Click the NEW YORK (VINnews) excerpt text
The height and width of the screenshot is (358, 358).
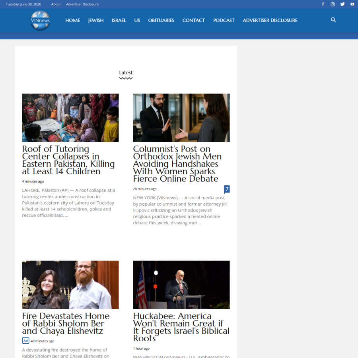pos(180,210)
